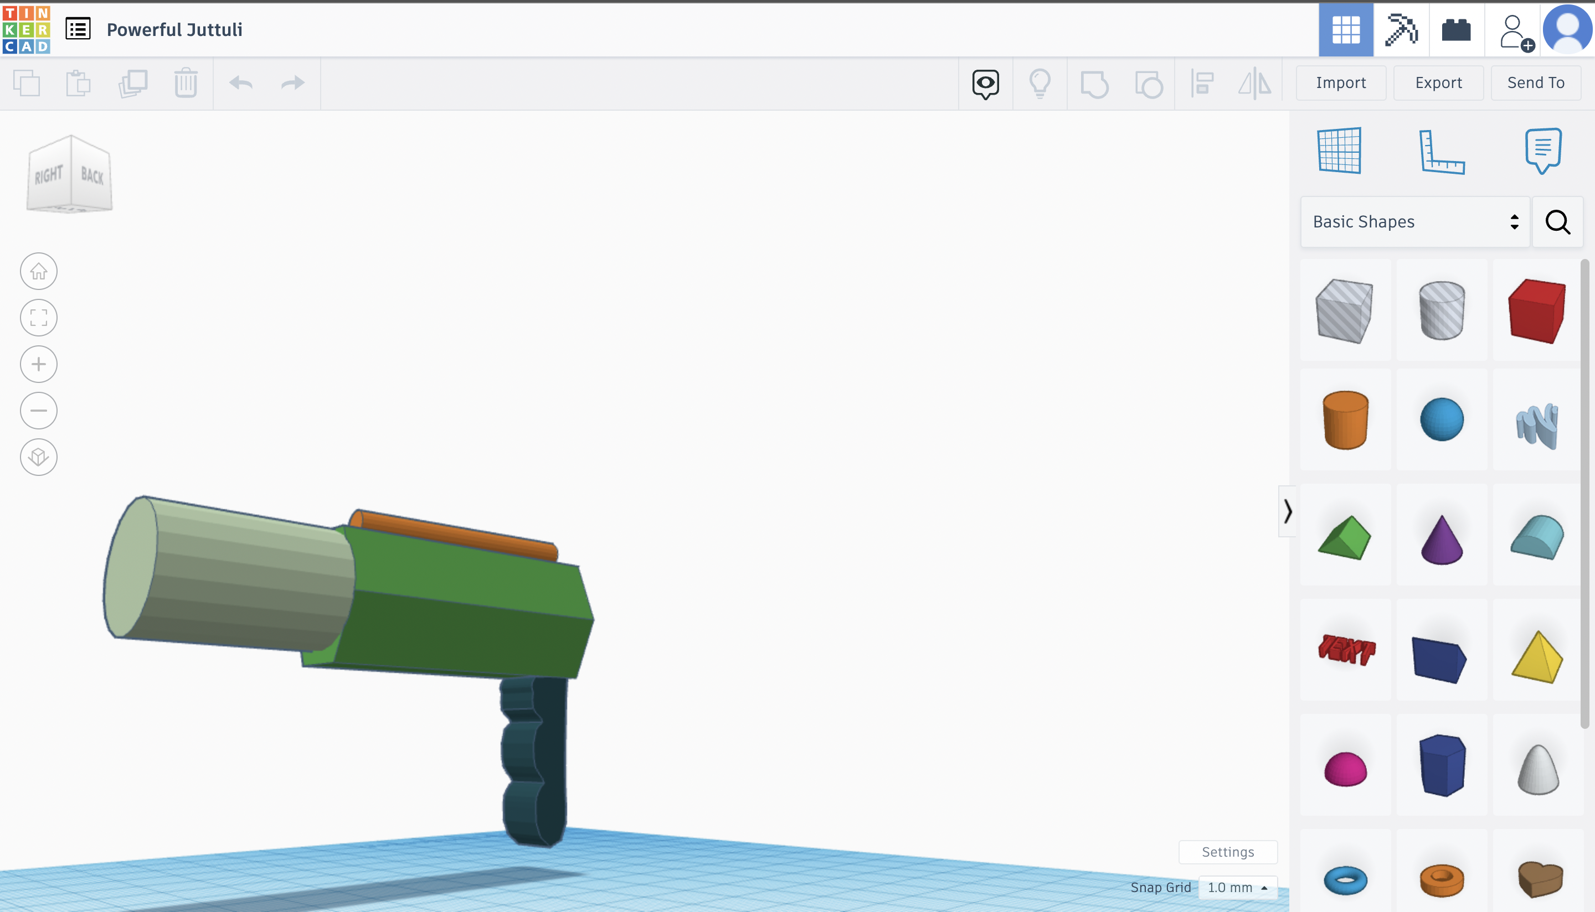
Task: Open the Basic Shapes category dropdown
Action: (x=1415, y=222)
